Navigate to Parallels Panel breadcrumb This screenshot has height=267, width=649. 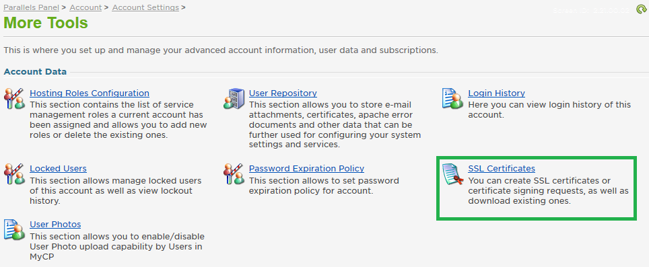pyautogui.click(x=32, y=7)
